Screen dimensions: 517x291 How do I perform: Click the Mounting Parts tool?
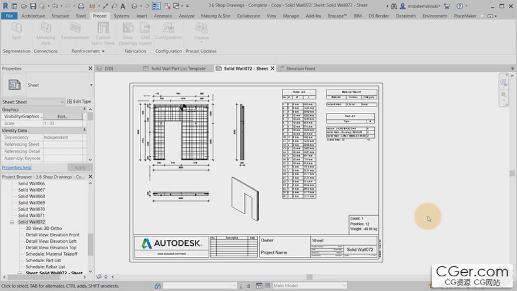pyautogui.click(x=46, y=34)
